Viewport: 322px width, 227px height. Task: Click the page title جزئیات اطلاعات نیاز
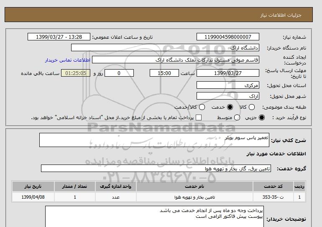tap(281, 15)
